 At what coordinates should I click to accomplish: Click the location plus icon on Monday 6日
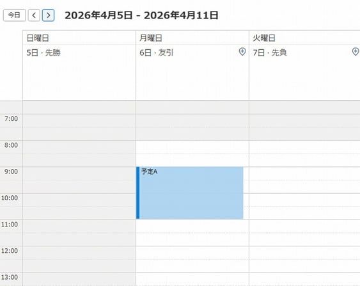pos(242,52)
